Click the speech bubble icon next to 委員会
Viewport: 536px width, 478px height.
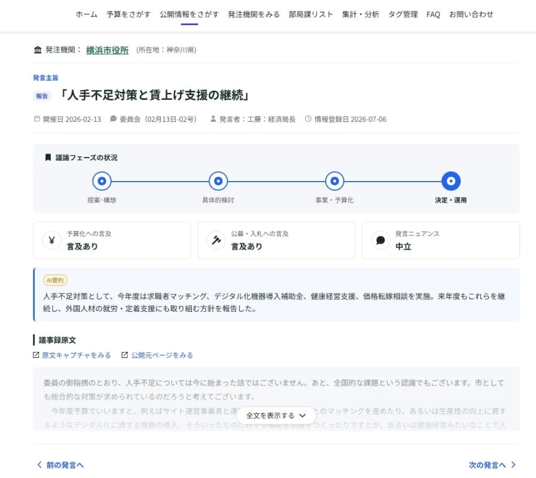pyautogui.click(x=113, y=119)
